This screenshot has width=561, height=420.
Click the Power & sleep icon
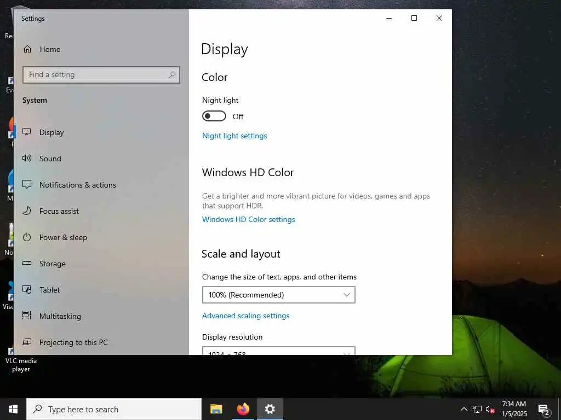(x=27, y=237)
